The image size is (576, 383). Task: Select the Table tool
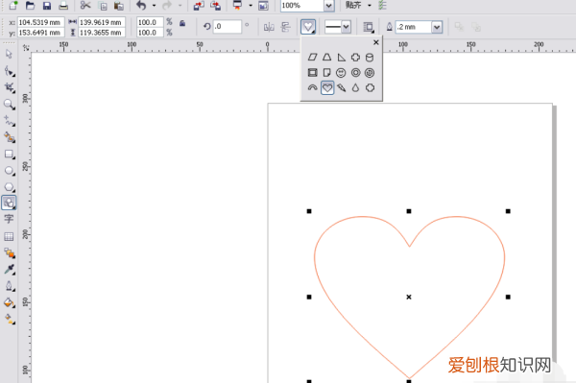click(x=9, y=236)
